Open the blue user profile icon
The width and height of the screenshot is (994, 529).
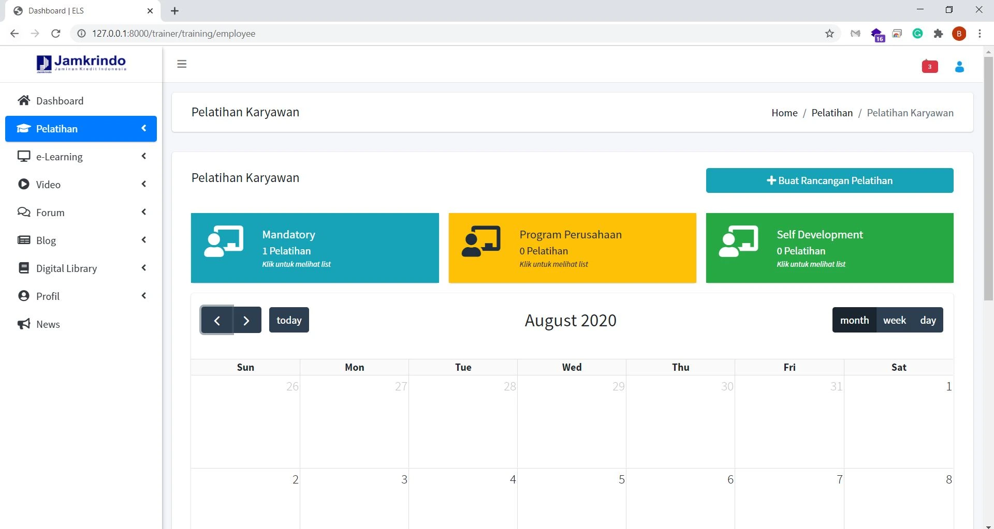[x=959, y=67]
